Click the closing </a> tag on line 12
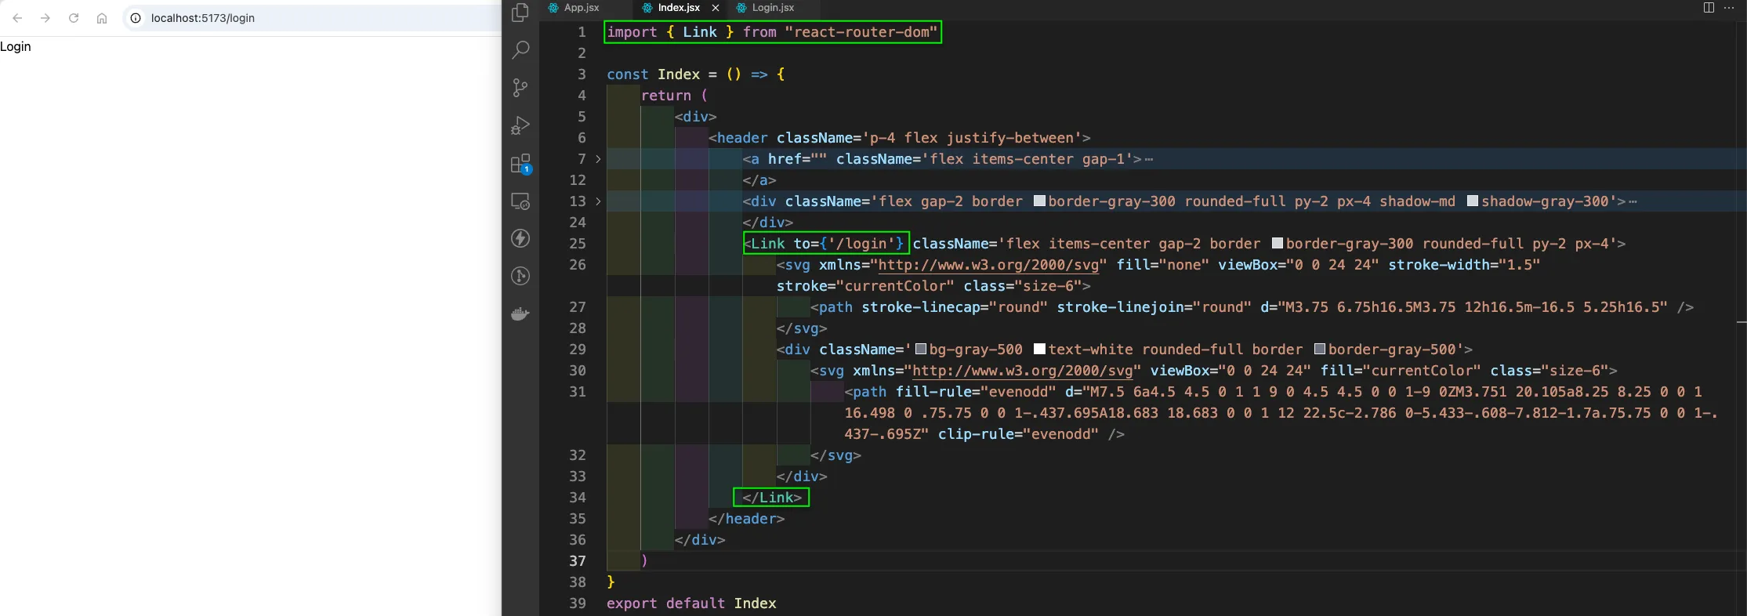The height and width of the screenshot is (616, 1747). [759, 180]
